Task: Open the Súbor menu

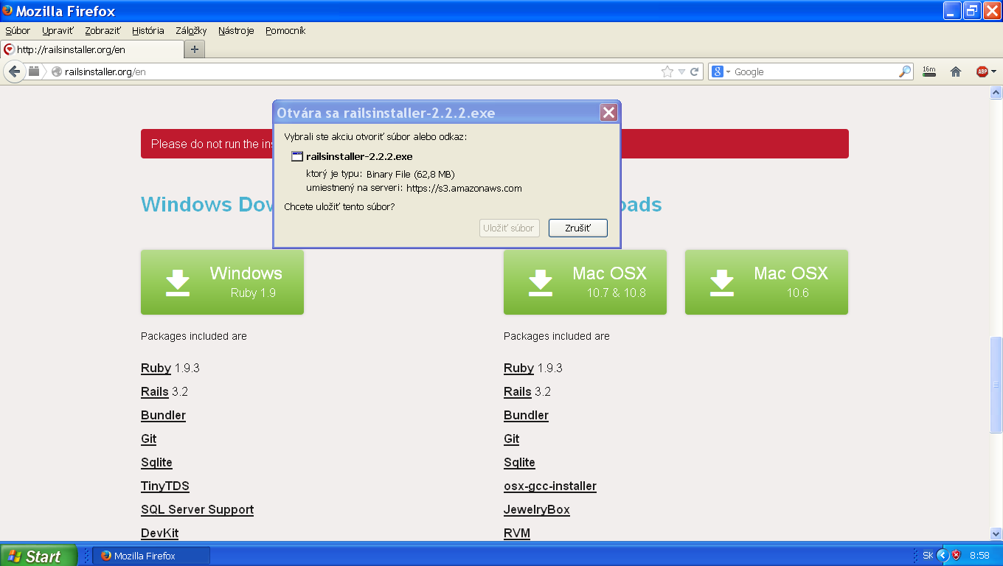Action: pyautogui.click(x=18, y=31)
